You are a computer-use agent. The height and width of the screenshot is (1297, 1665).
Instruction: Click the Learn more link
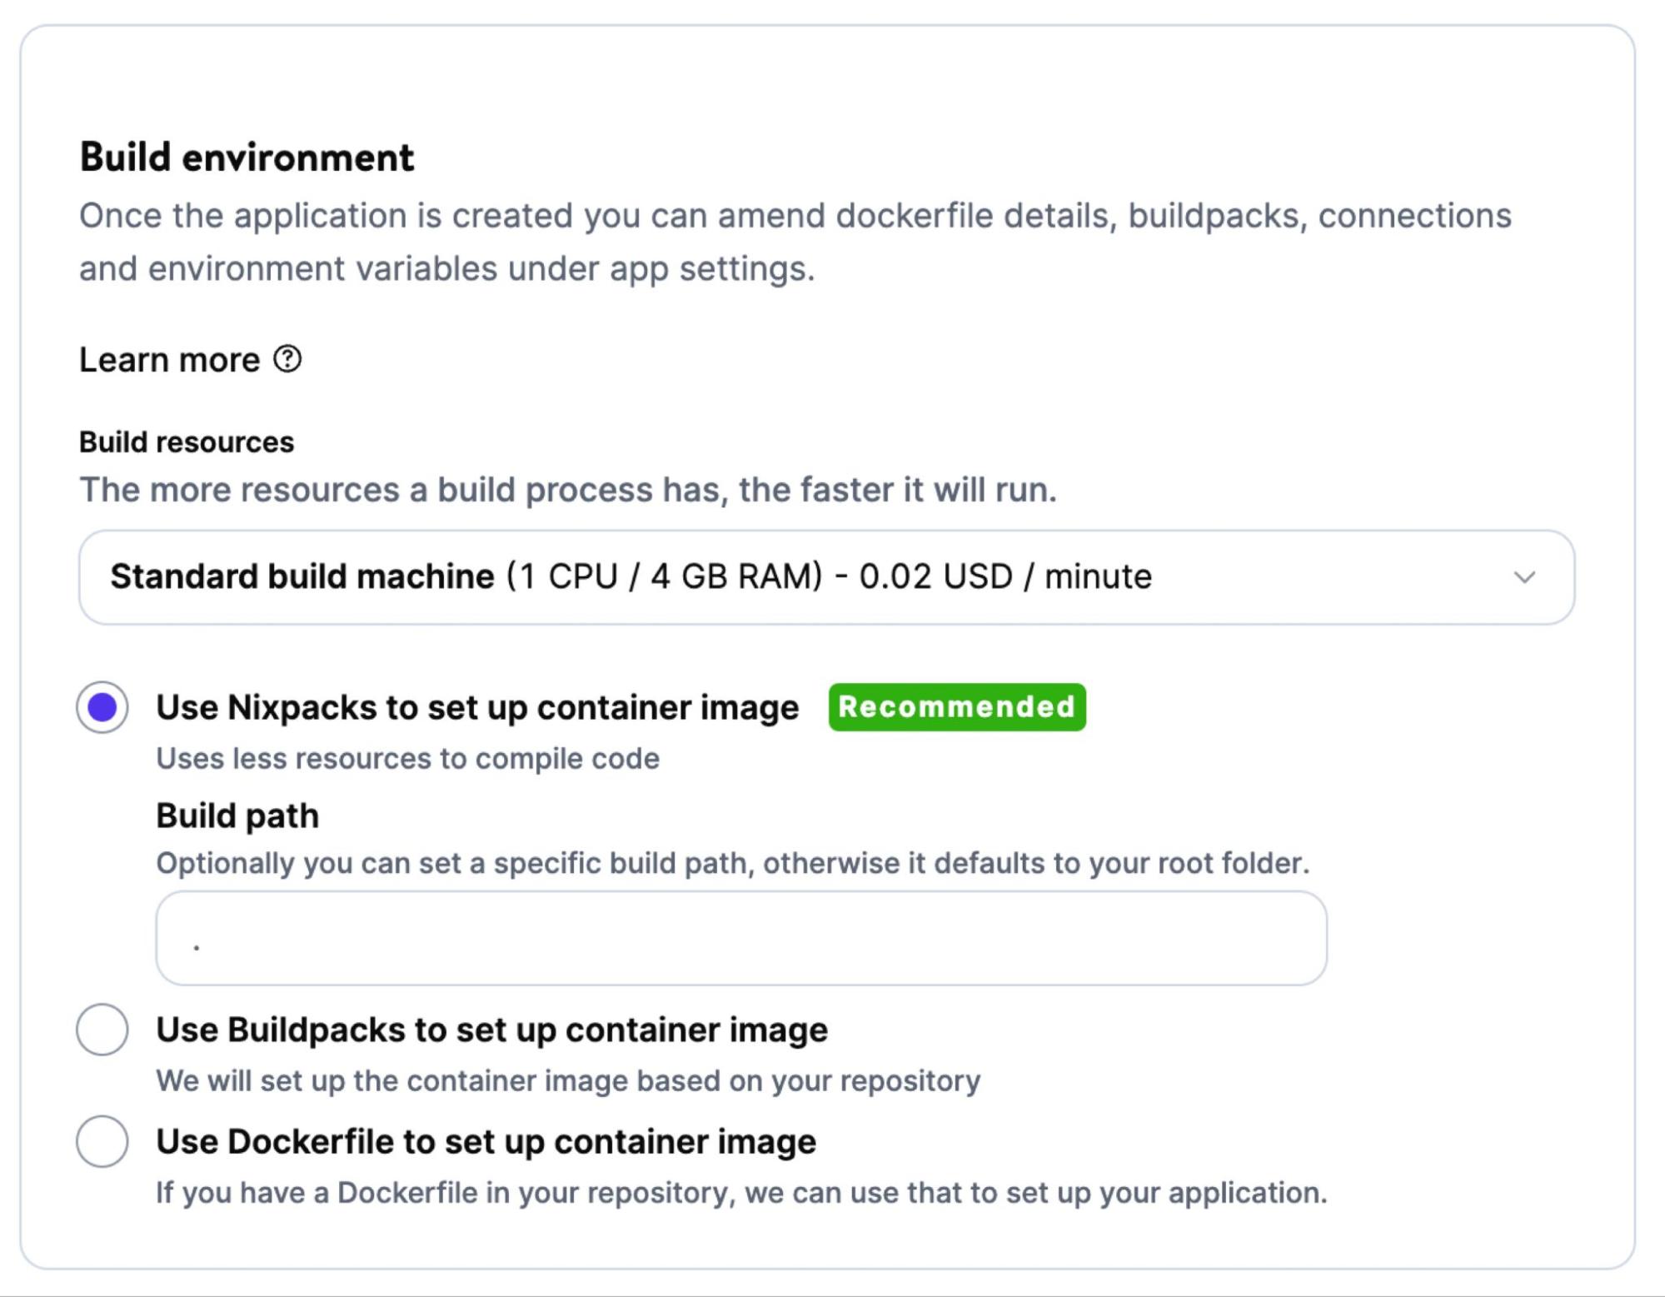coord(169,360)
